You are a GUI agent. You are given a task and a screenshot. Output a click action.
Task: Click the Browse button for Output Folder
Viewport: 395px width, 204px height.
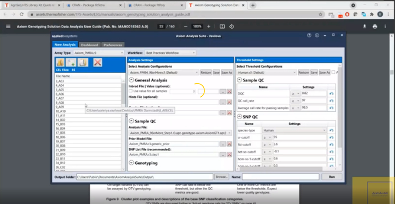[x=222, y=177]
